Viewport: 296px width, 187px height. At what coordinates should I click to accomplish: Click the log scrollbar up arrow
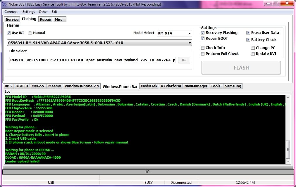[288, 97]
